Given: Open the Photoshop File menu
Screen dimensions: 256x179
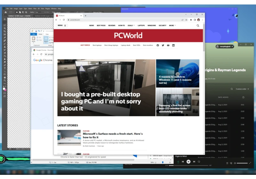Looking at the screenshot, I should 7,9.
